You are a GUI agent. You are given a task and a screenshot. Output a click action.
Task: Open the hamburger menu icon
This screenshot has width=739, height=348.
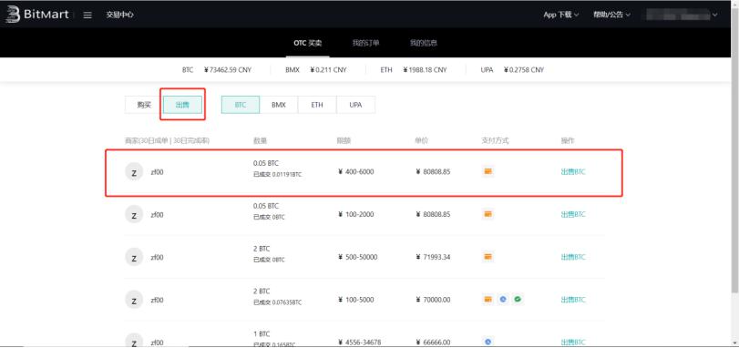coord(87,15)
